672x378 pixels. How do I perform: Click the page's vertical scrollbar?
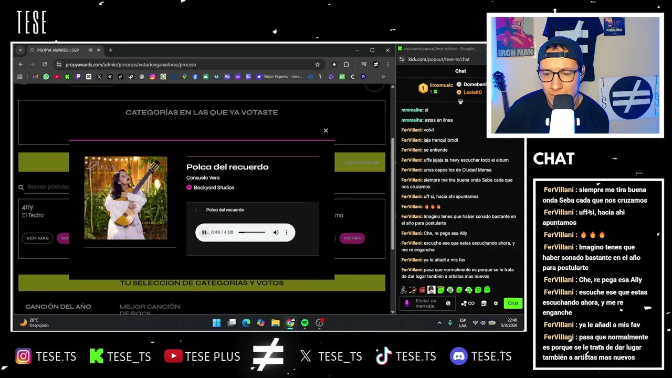tap(393, 194)
